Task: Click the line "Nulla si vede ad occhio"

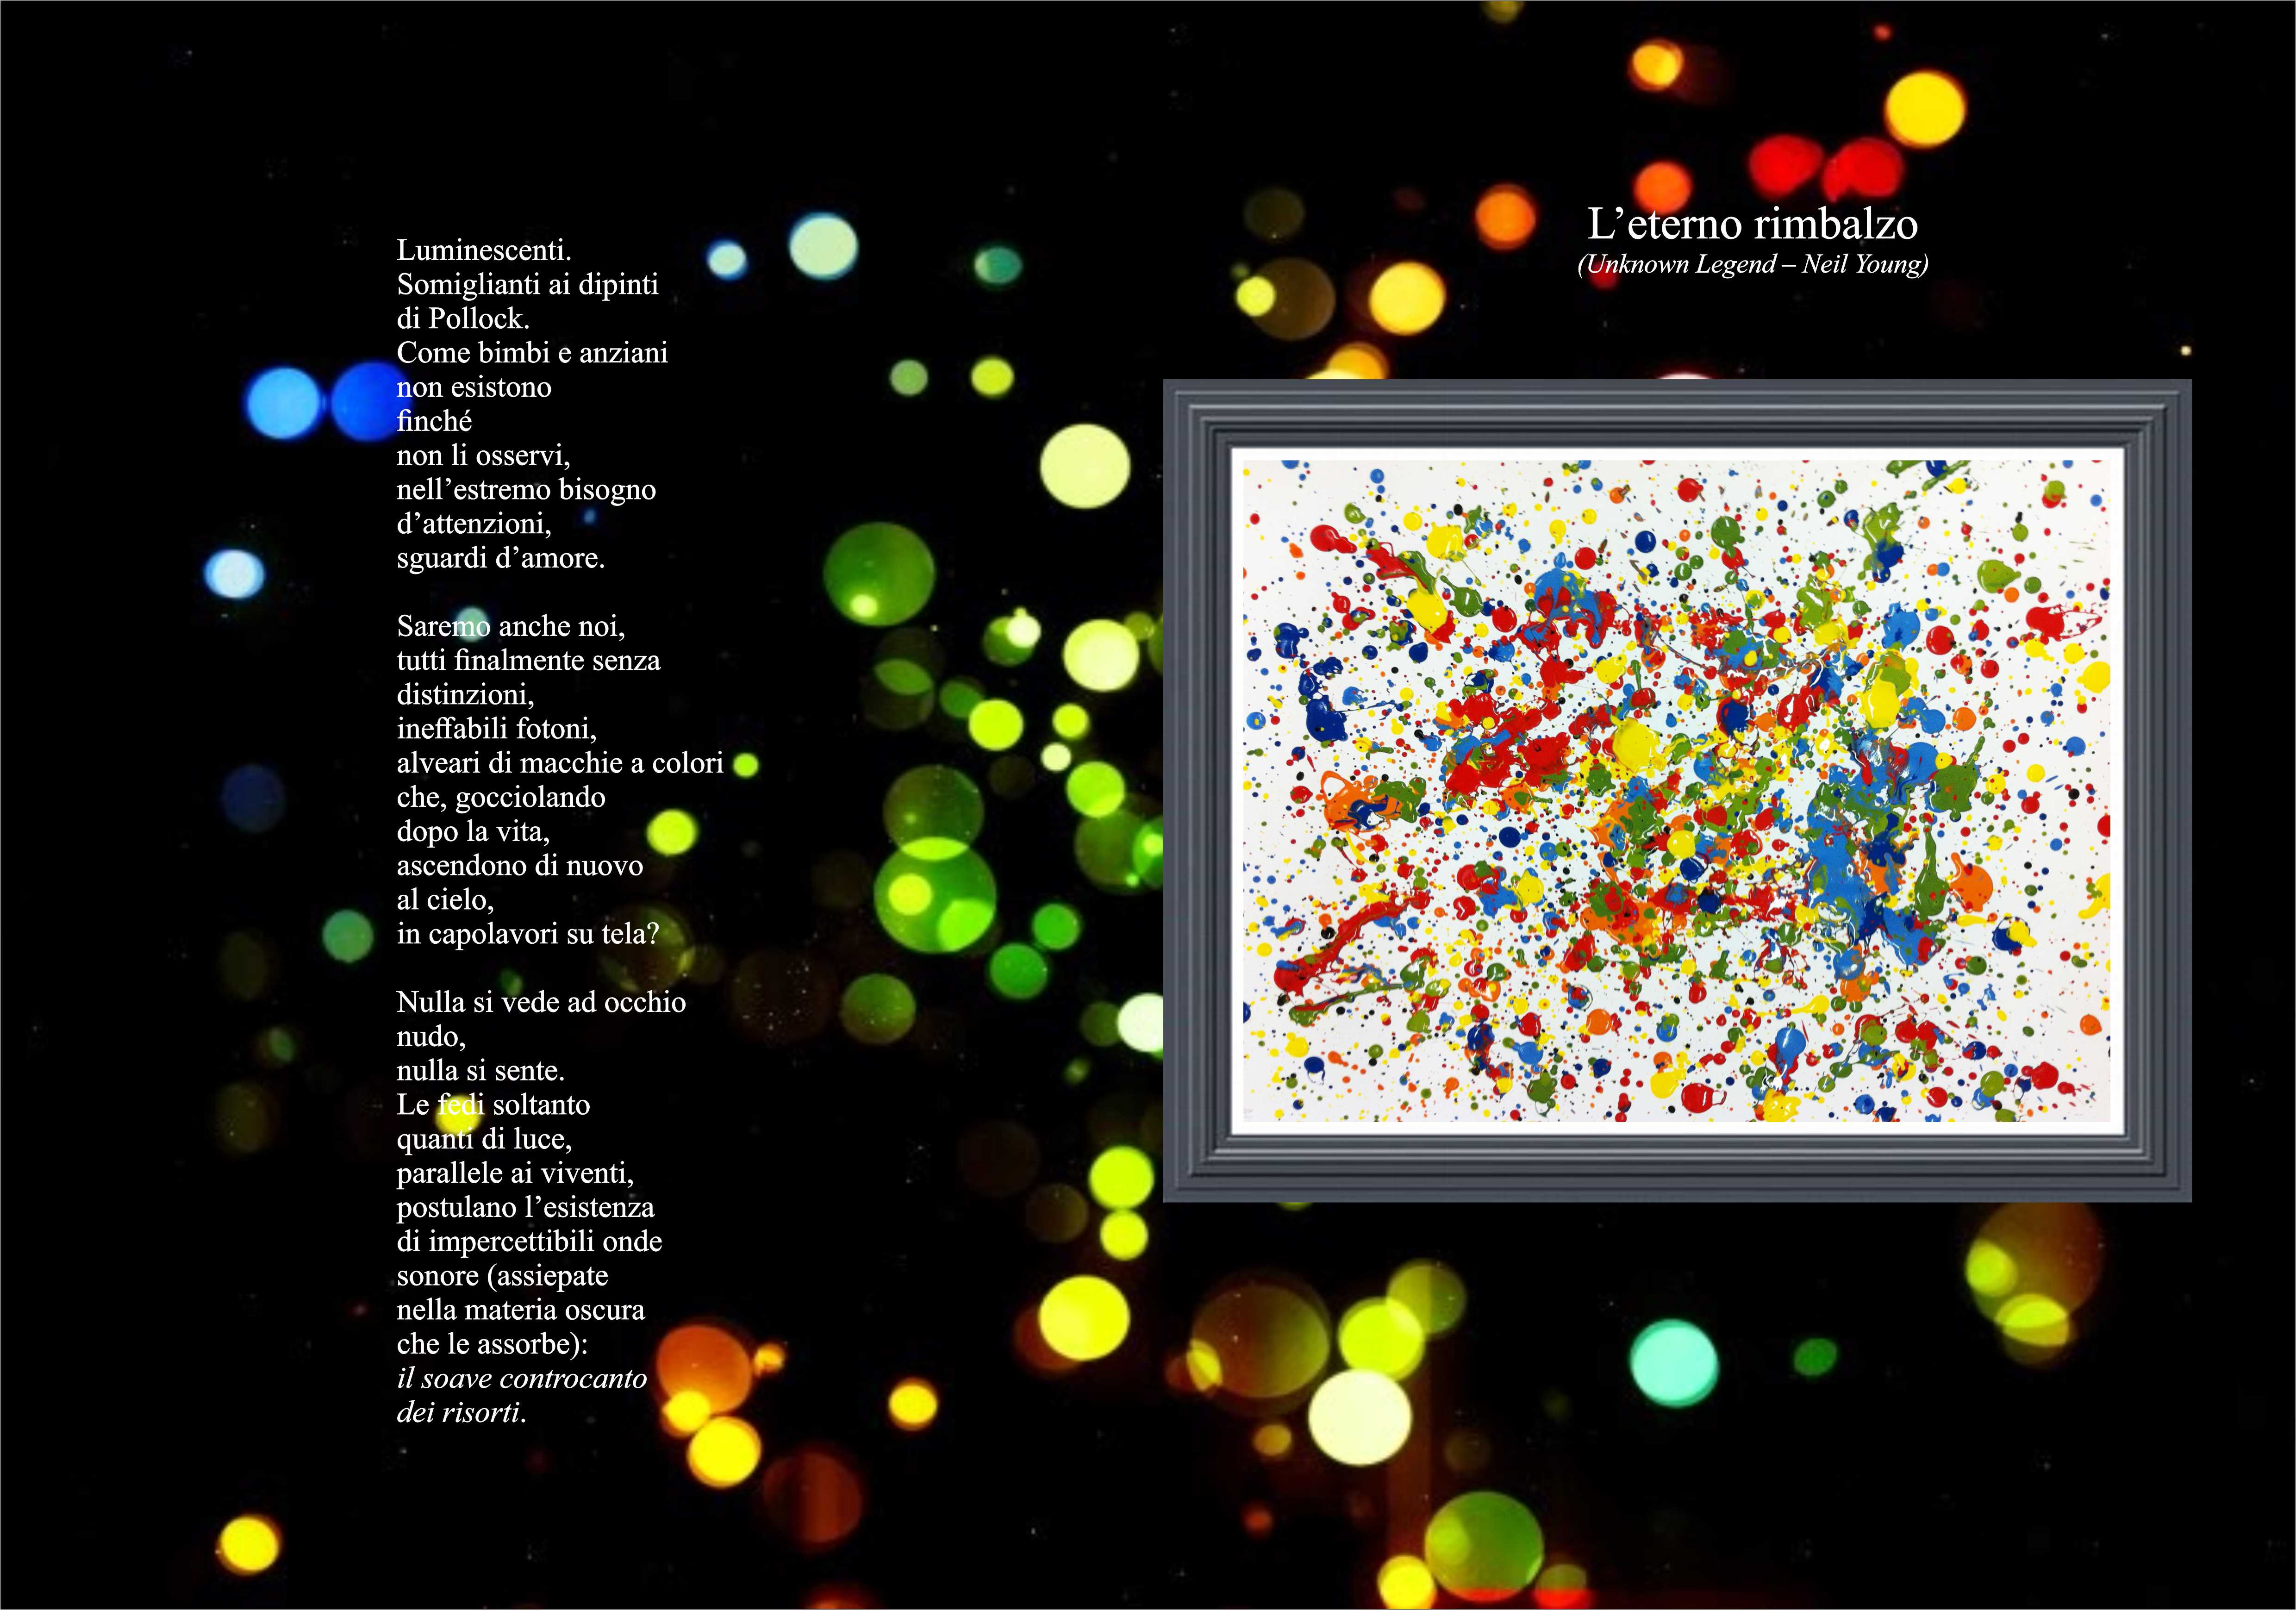Action: [541, 1002]
